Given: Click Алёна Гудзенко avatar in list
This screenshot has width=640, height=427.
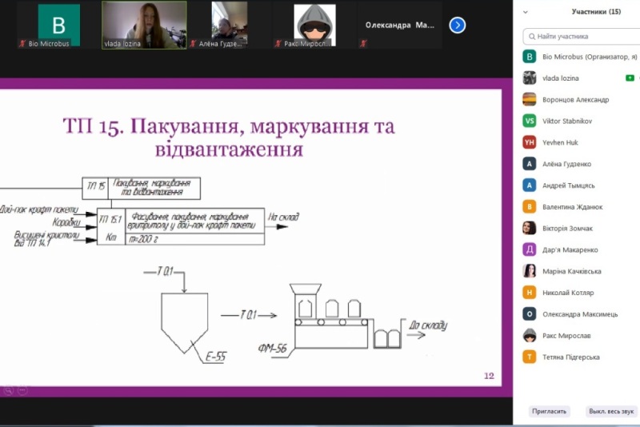Looking at the screenshot, I should (x=530, y=164).
